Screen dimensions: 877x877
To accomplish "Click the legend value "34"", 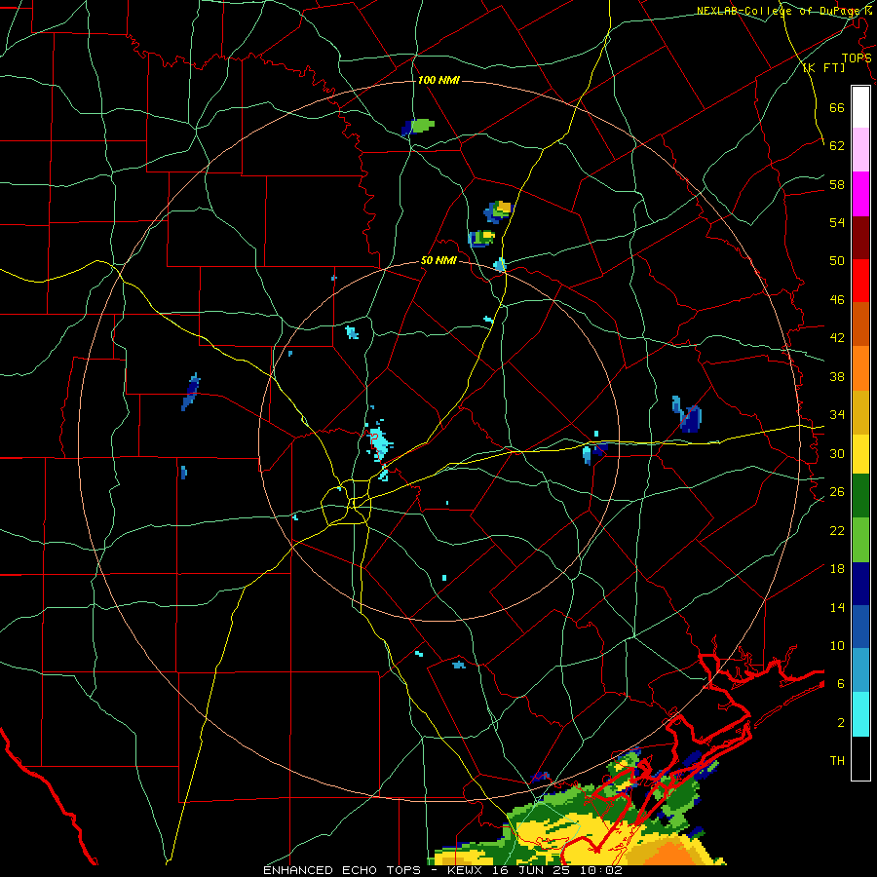I will (837, 414).
